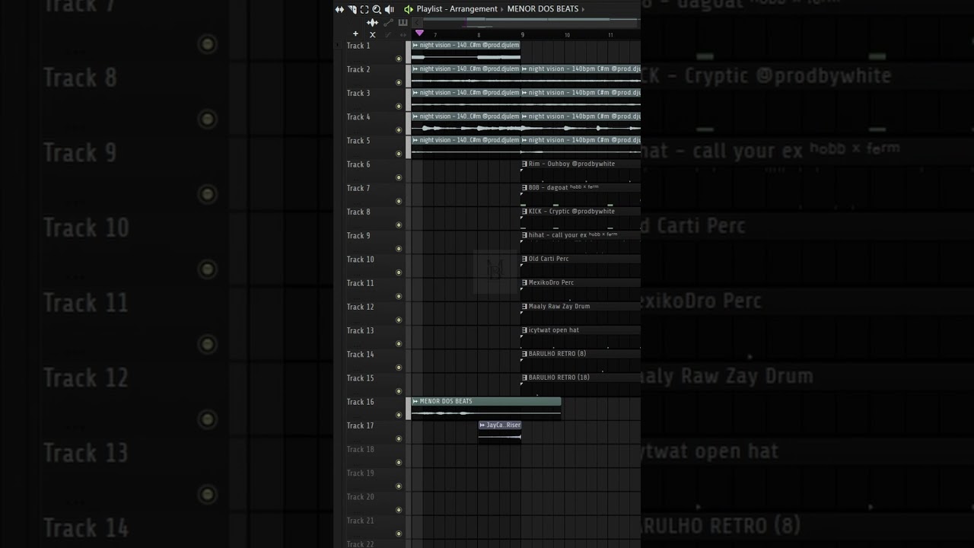Mute Track 6 using its green LED
Image resolution: width=974 pixels, height=548 pixels.
click(399, 177)
